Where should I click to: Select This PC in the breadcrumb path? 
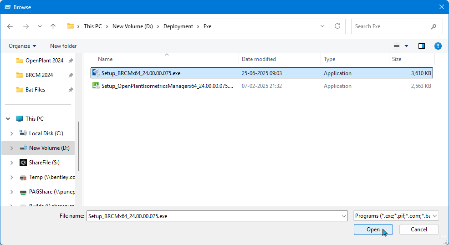tap(93, 26)
